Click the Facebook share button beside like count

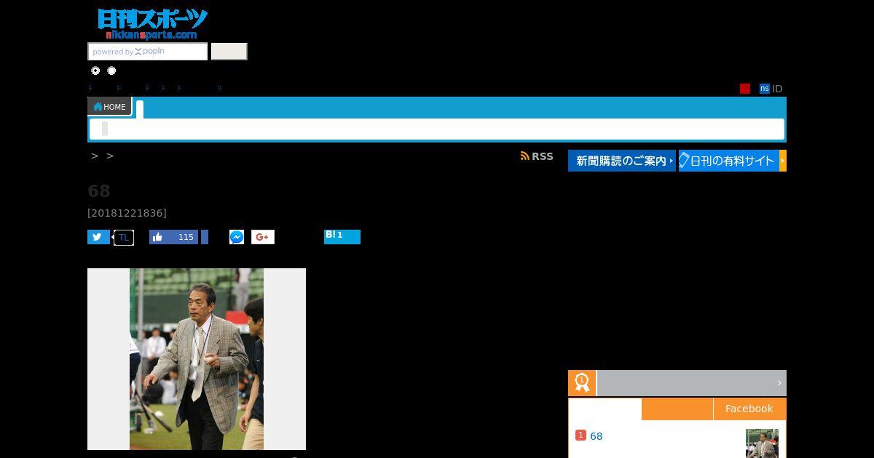point(205,237)
